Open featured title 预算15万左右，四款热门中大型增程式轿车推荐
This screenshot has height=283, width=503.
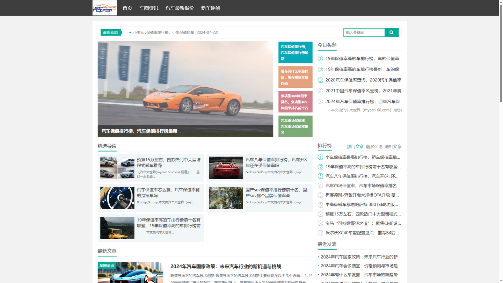coord(169,162)
